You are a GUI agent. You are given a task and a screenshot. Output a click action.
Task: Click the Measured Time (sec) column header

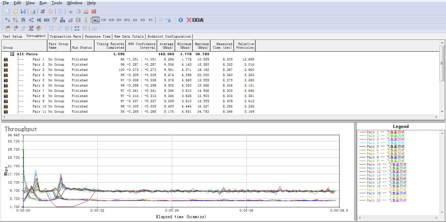click(x=222, y=46)
